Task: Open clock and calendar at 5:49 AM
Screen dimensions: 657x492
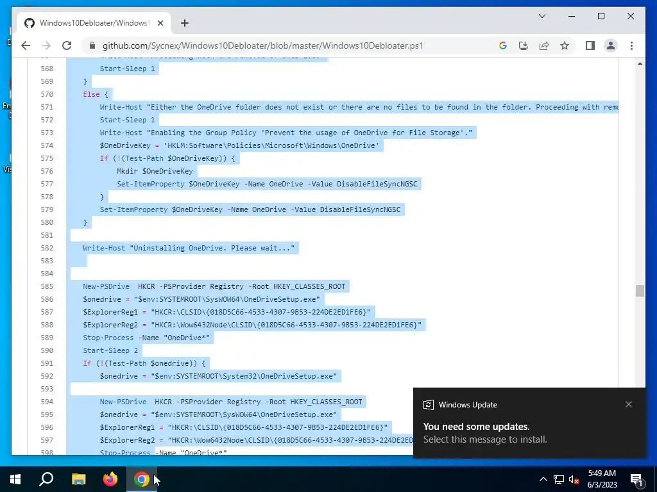Action: point(602,479)
